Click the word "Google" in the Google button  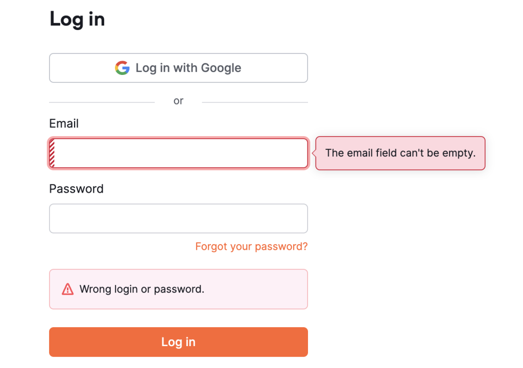pos(221,68)
